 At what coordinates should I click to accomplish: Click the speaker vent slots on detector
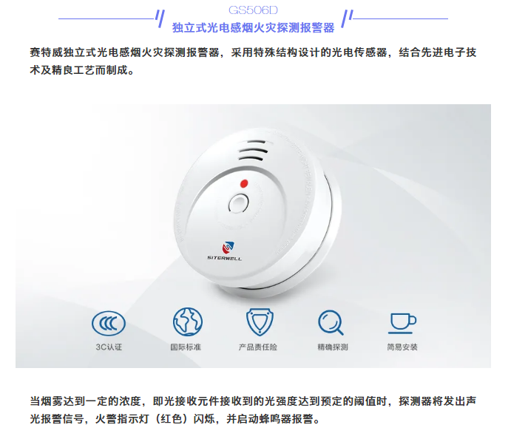click(253, 151)
